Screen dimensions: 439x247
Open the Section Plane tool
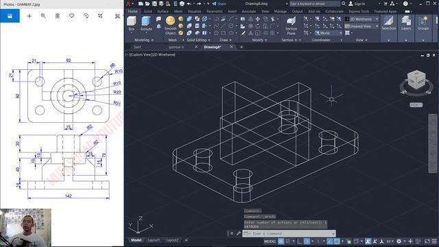click(291, 25)
